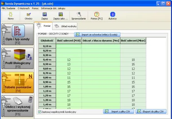This screenshot has height=119, width=172.
Task: Click Oblicz i wykonaj sprawozdanie button
Action: (17, 105)
